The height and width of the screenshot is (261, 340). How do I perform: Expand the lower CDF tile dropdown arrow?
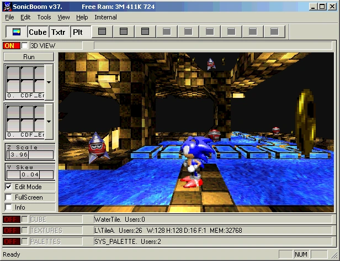click(x=49, y=122)
